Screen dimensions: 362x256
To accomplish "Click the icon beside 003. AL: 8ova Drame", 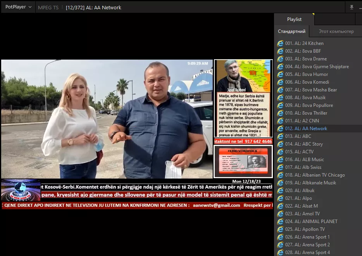I will (280, 59).
